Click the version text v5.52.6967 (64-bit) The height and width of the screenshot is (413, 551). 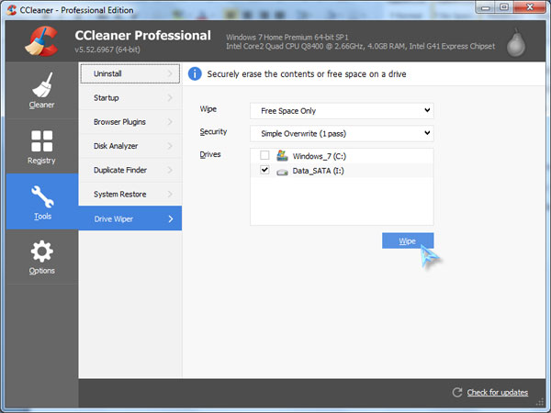(107, 50)
